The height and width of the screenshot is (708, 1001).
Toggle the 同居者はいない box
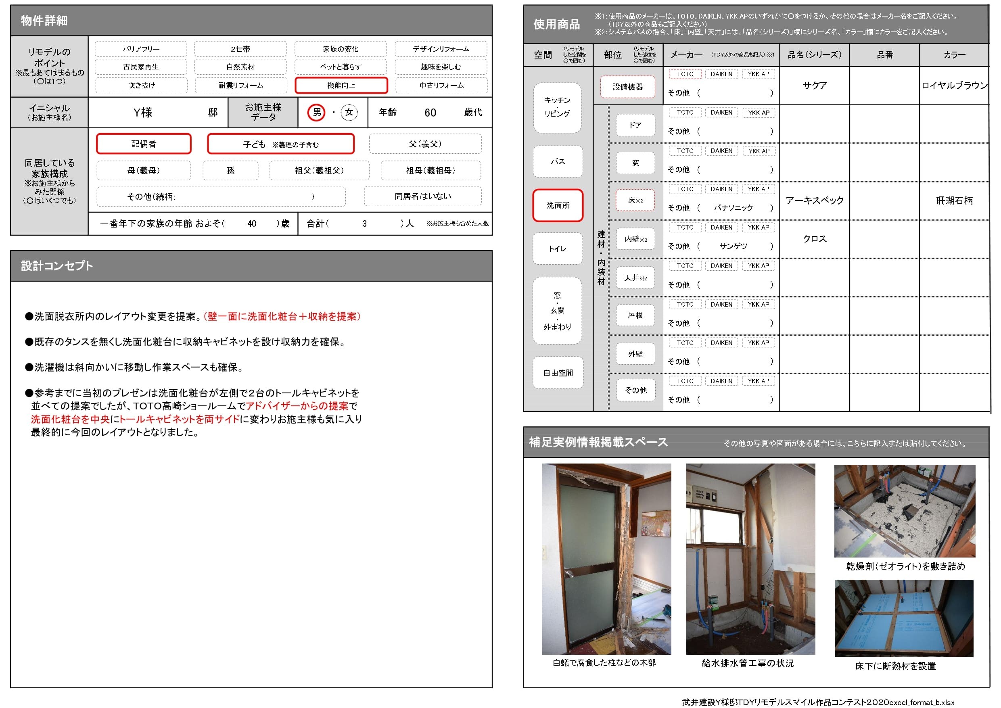[422, 196]
